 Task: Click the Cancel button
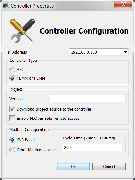(109, 166)
